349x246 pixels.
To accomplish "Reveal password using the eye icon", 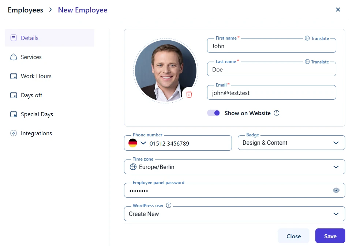I will [336, 190].
